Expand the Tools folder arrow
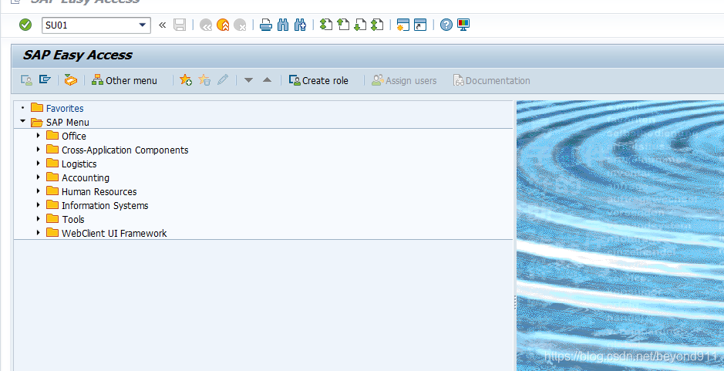This screenshot has width=724, height=371. [39, 219]
